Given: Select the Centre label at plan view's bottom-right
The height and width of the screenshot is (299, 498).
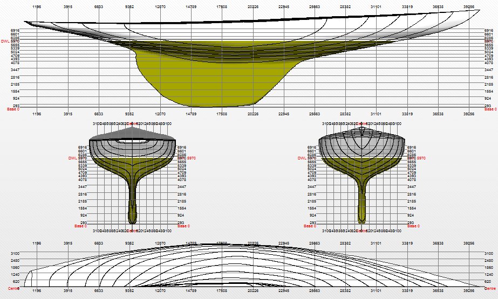Looking at the screenshot, I should (490, 289).
